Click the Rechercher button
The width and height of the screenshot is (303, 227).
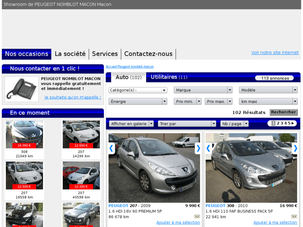[283, 112]
